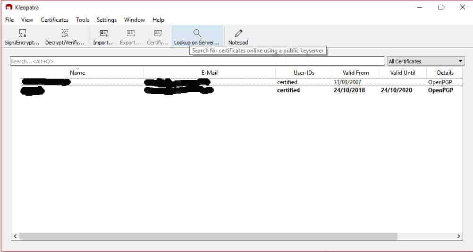Screen dimensions: 473x252
Task: Select the certificate dated 31/03/2007
Action: [x=237, y=82]
